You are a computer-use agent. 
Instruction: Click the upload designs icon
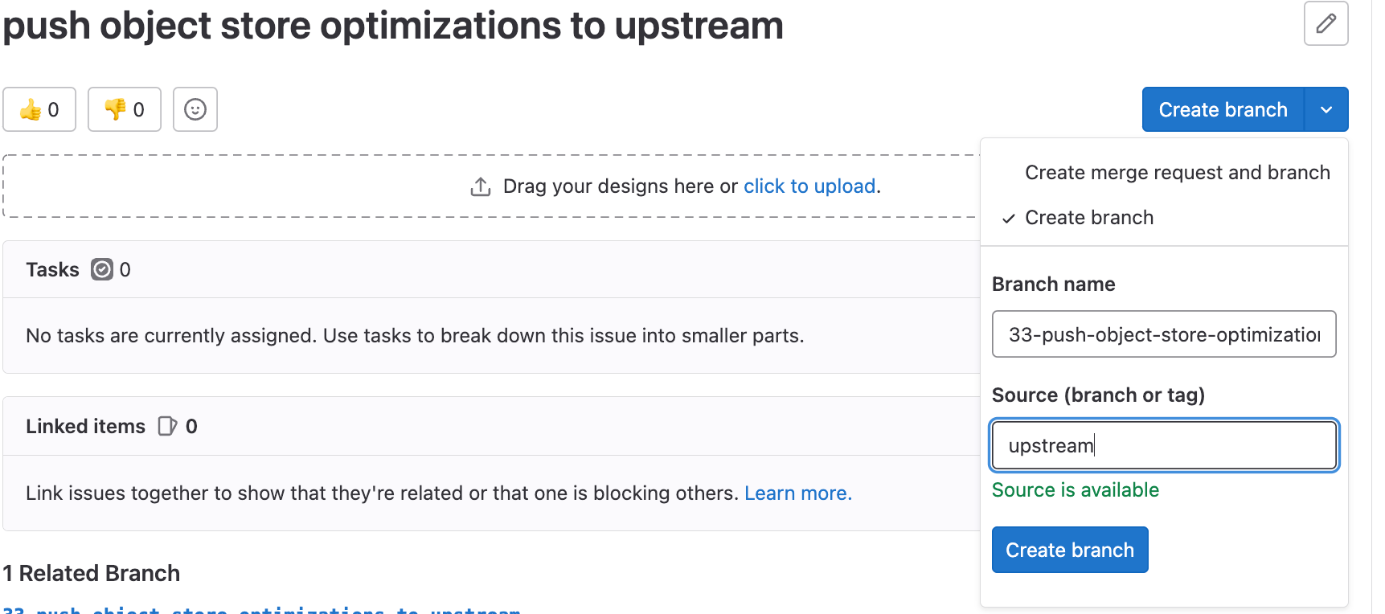(481, 186)
